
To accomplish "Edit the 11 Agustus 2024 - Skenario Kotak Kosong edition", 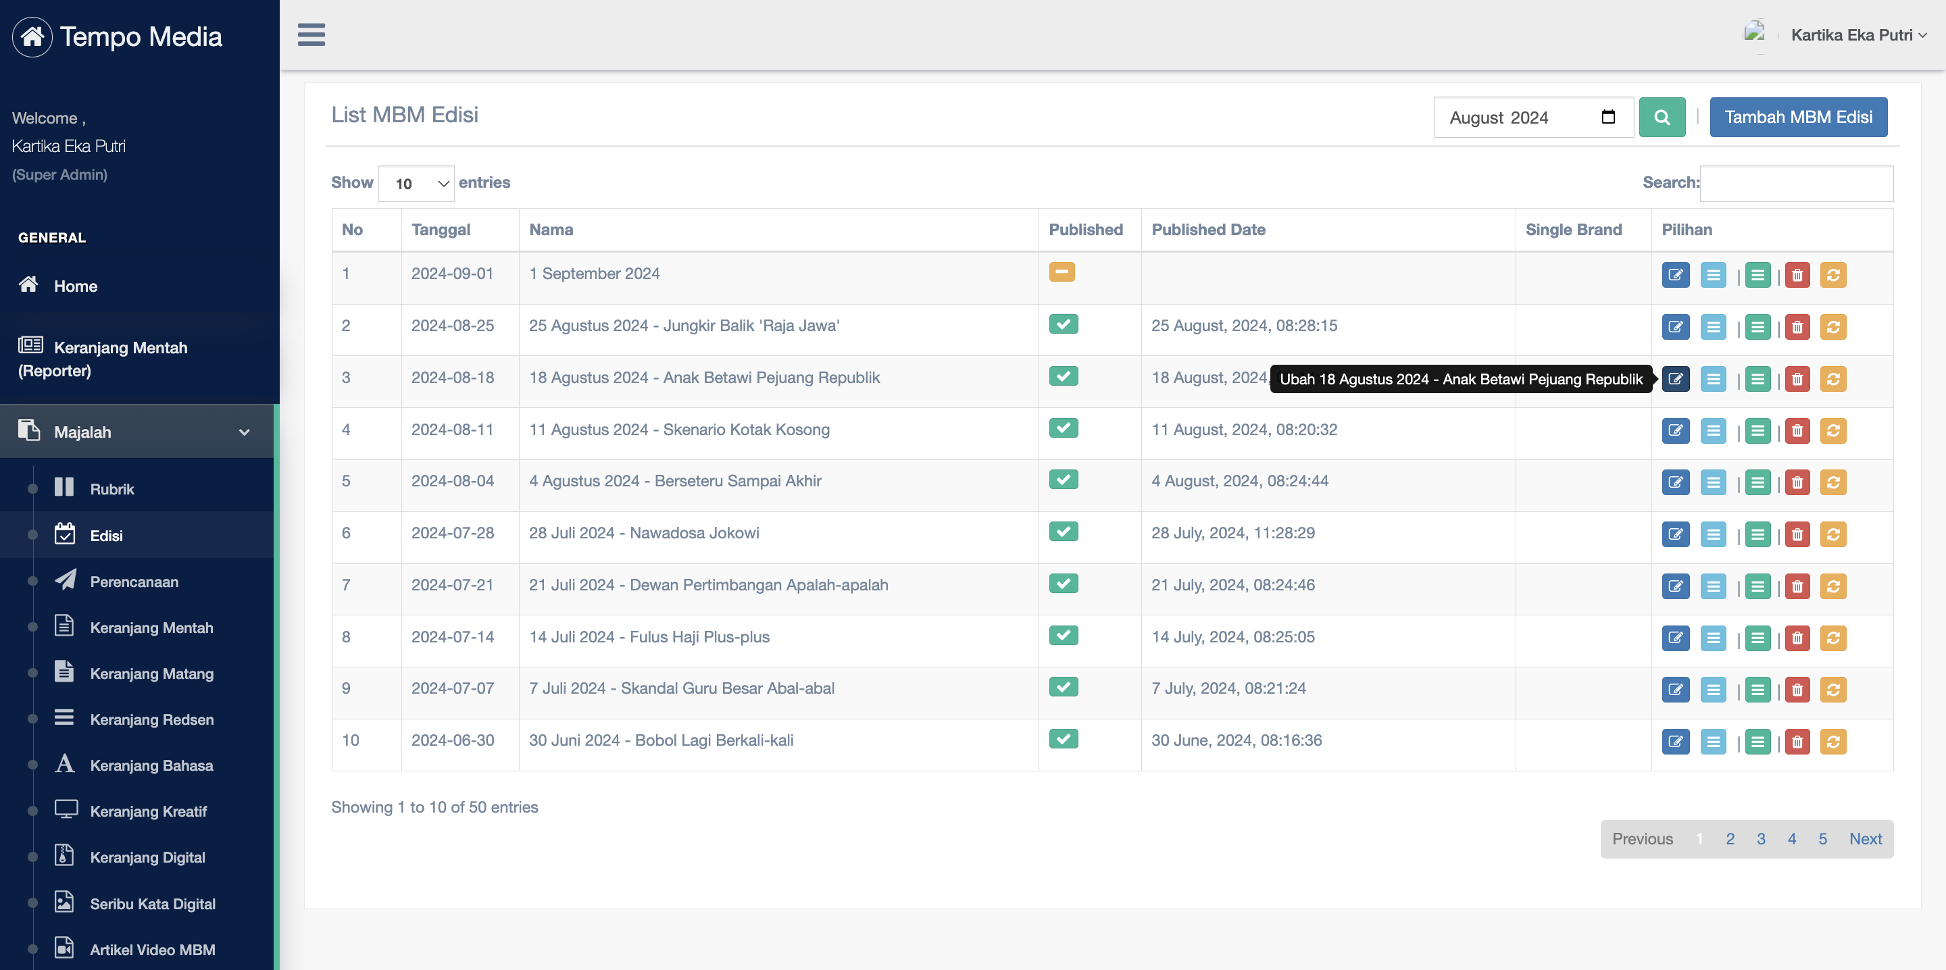I will click(1675, 430).
